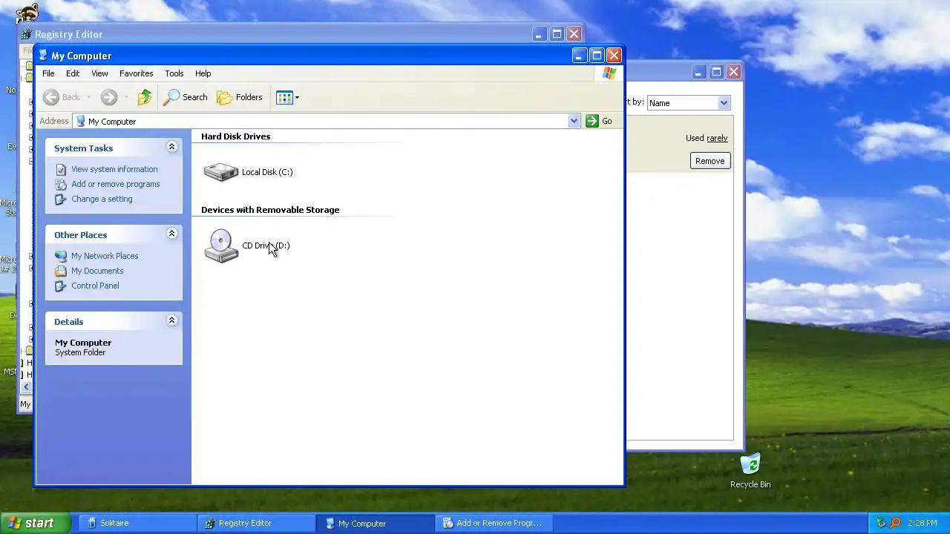950x534 pixels.
Task: Collapse the Other Places panel
Action: pos(171,234)
